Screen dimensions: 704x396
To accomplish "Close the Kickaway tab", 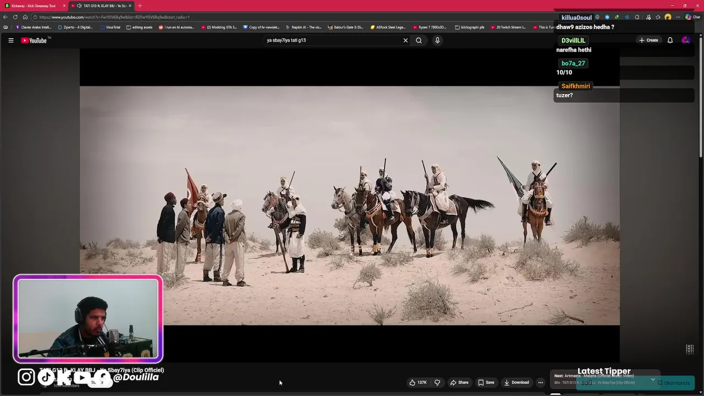I will pos(64,5).
